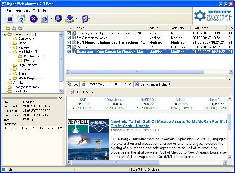Click the Dead links folder icon
The height and width of the screenshot is (173, 235).
coord(10,91)
